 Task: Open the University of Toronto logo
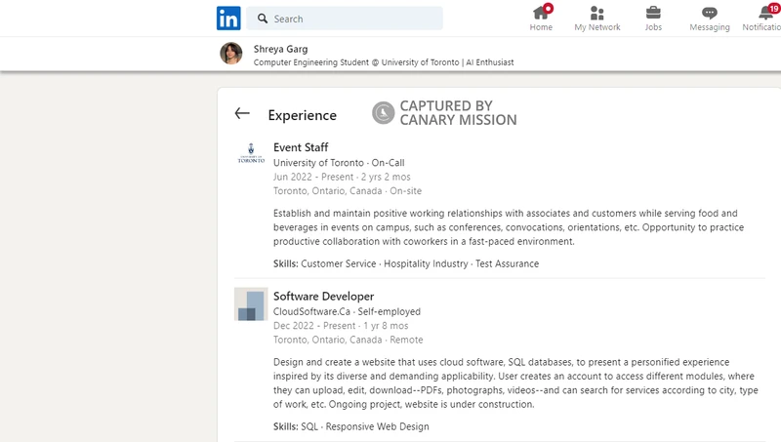coord(251,153)
